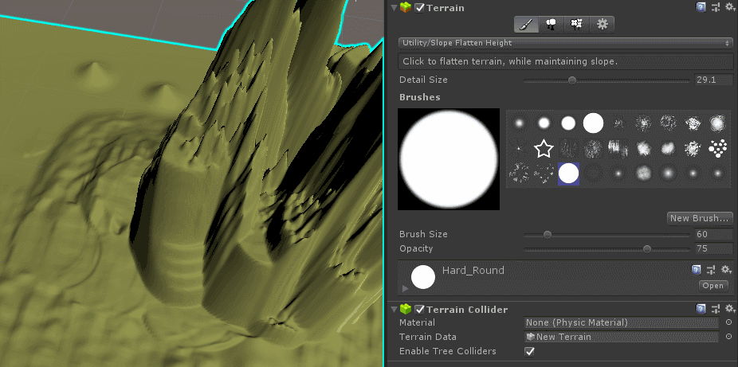Viewport: 738px width, 367px height.
Task: Click the flatten terrain help text box
Action: coord(565,61)
